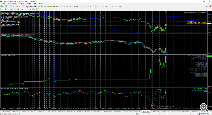The height and width of the screenshot is (115, 212).
Task: Switch to the CADJPY,M30 chart tab
Action: pyautogui.click(x=5, y=111)
